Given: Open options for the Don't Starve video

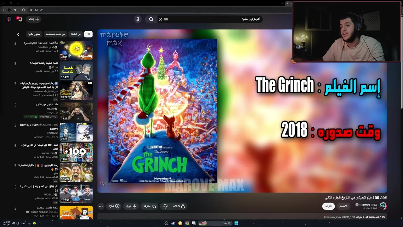Looking at the screenshot, I should coord(15,125).
